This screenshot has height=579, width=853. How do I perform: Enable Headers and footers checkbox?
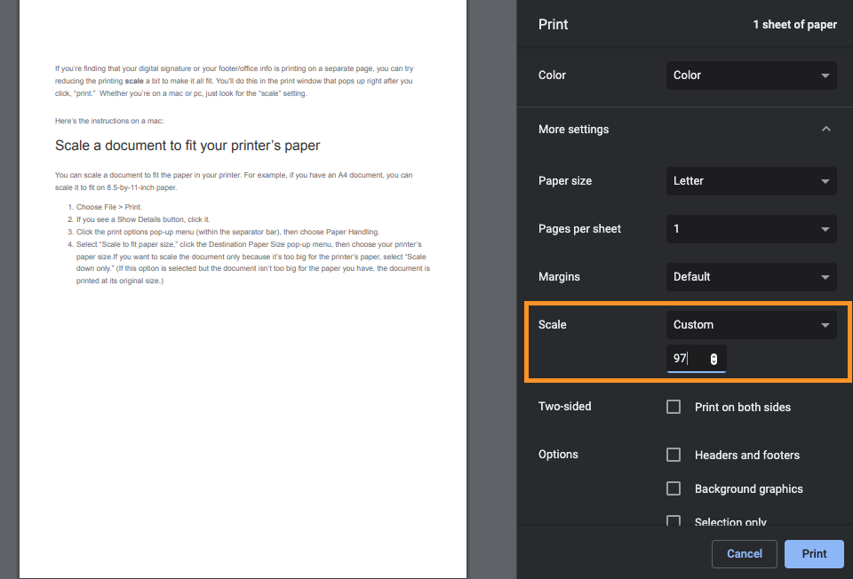[674, 455]
